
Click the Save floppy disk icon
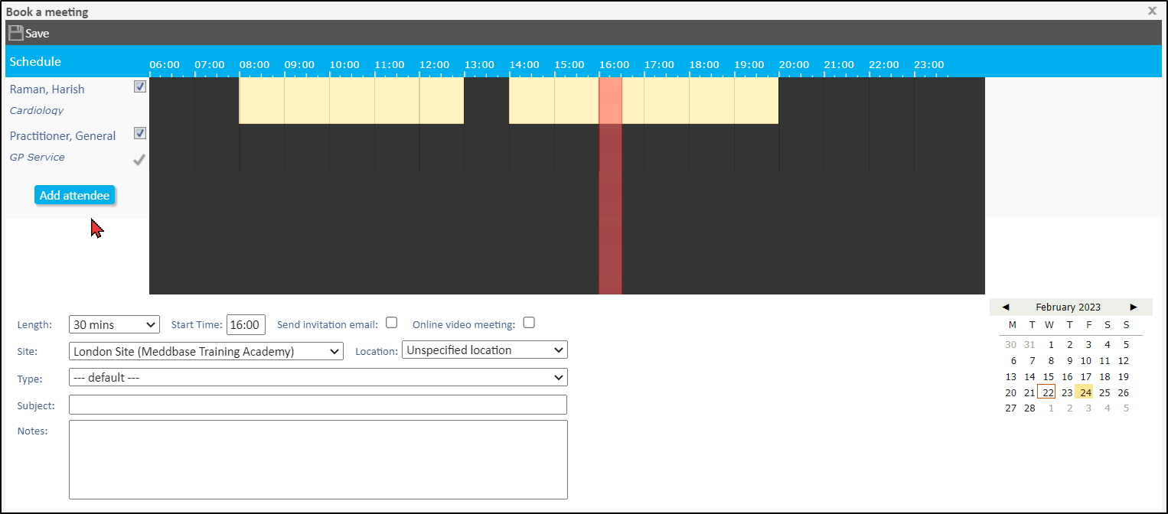pos(15,33)
